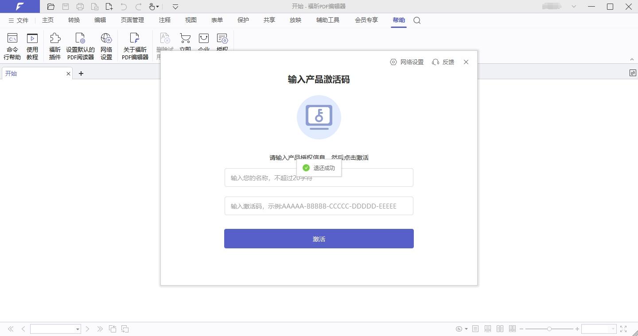The width and height of the screenshot is (638, 336).
Task: Click the create blank page icon
Action: (109, 7)
